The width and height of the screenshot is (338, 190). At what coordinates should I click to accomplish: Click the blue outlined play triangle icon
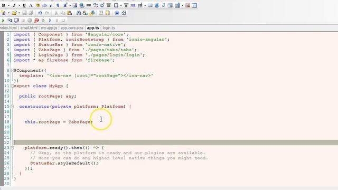click(50, 20)
